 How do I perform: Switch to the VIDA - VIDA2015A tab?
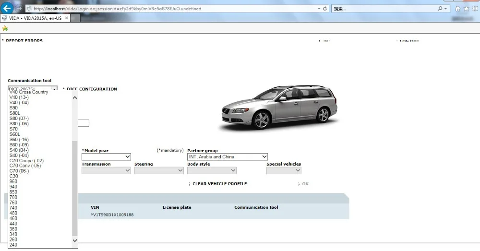(x=35, y=18)
